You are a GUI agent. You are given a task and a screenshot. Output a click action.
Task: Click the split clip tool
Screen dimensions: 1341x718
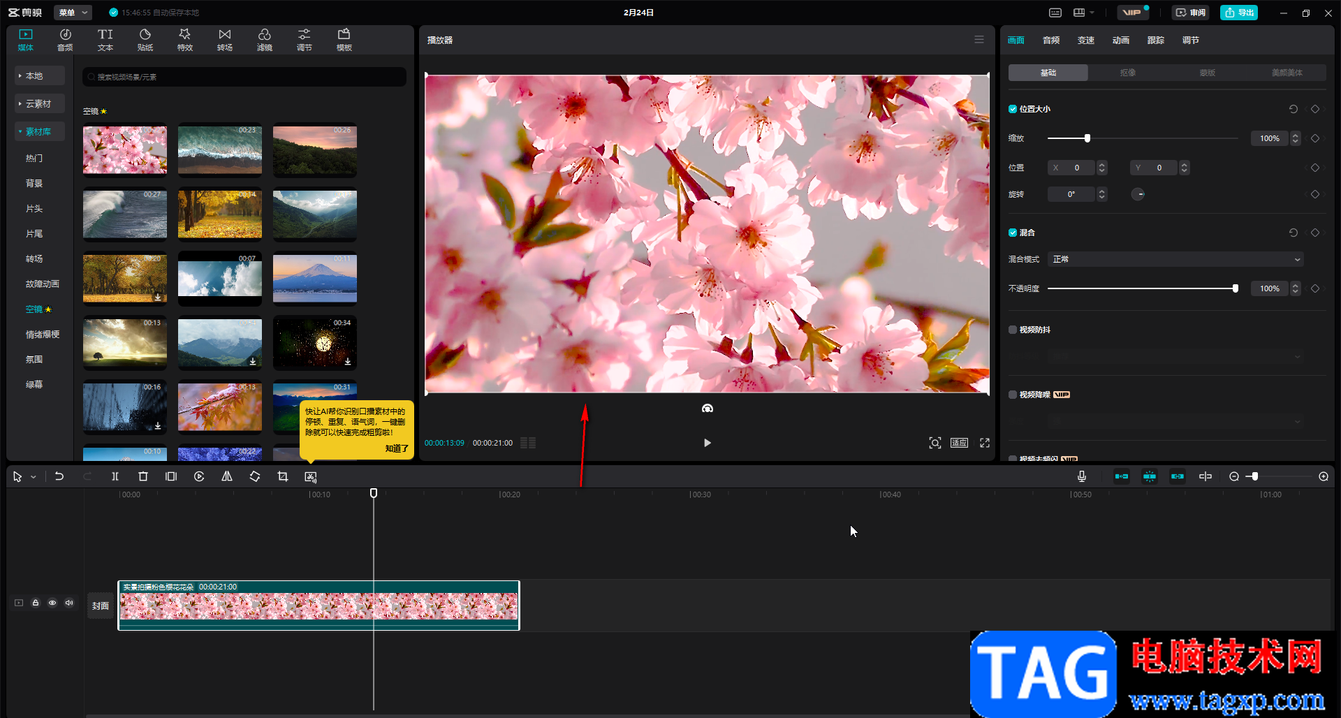pyautogui.click(x=115, y=476)
